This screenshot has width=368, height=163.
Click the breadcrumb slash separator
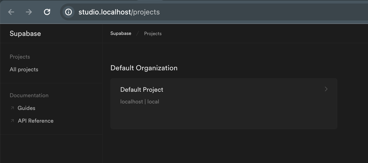137,34
